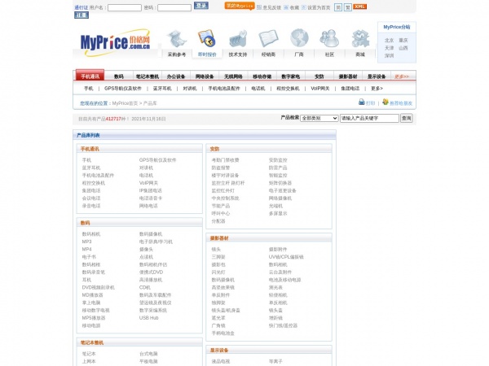Click the 采购参考 purchasing guide icon

pos(177,38)
